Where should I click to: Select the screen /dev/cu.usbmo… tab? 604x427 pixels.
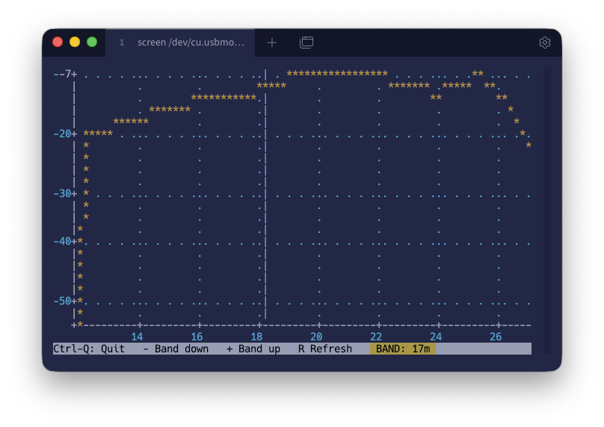coord(180,43)
